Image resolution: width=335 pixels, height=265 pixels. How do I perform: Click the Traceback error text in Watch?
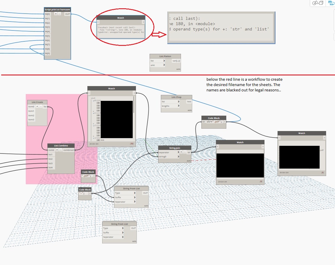coord(121,30)
